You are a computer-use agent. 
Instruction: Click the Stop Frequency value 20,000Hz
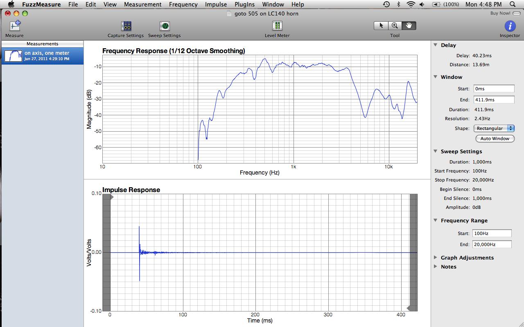pyautogui.click(x=483, y=180)
